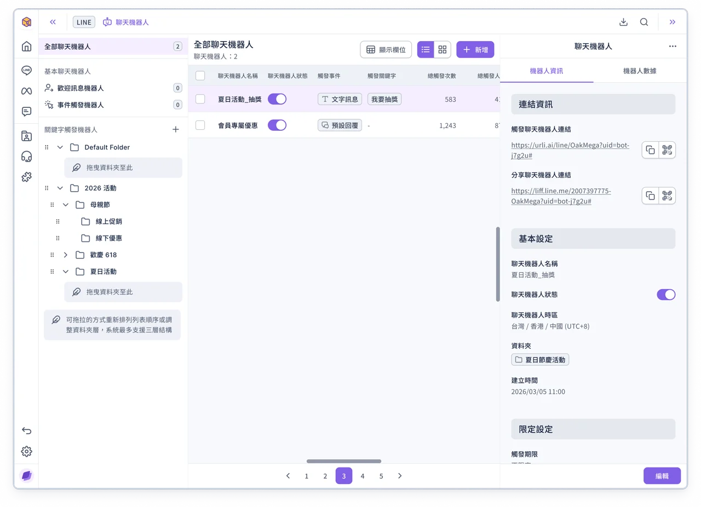Switch to 機器人數據 tab

(x=640, y=71)
